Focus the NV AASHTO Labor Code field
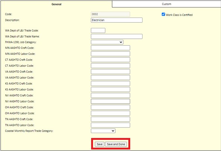 111,102
